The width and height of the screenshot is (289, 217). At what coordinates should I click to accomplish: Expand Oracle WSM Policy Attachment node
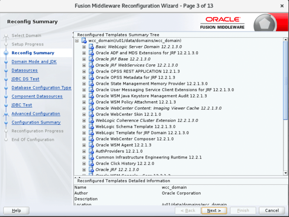[x=84, y=102]
